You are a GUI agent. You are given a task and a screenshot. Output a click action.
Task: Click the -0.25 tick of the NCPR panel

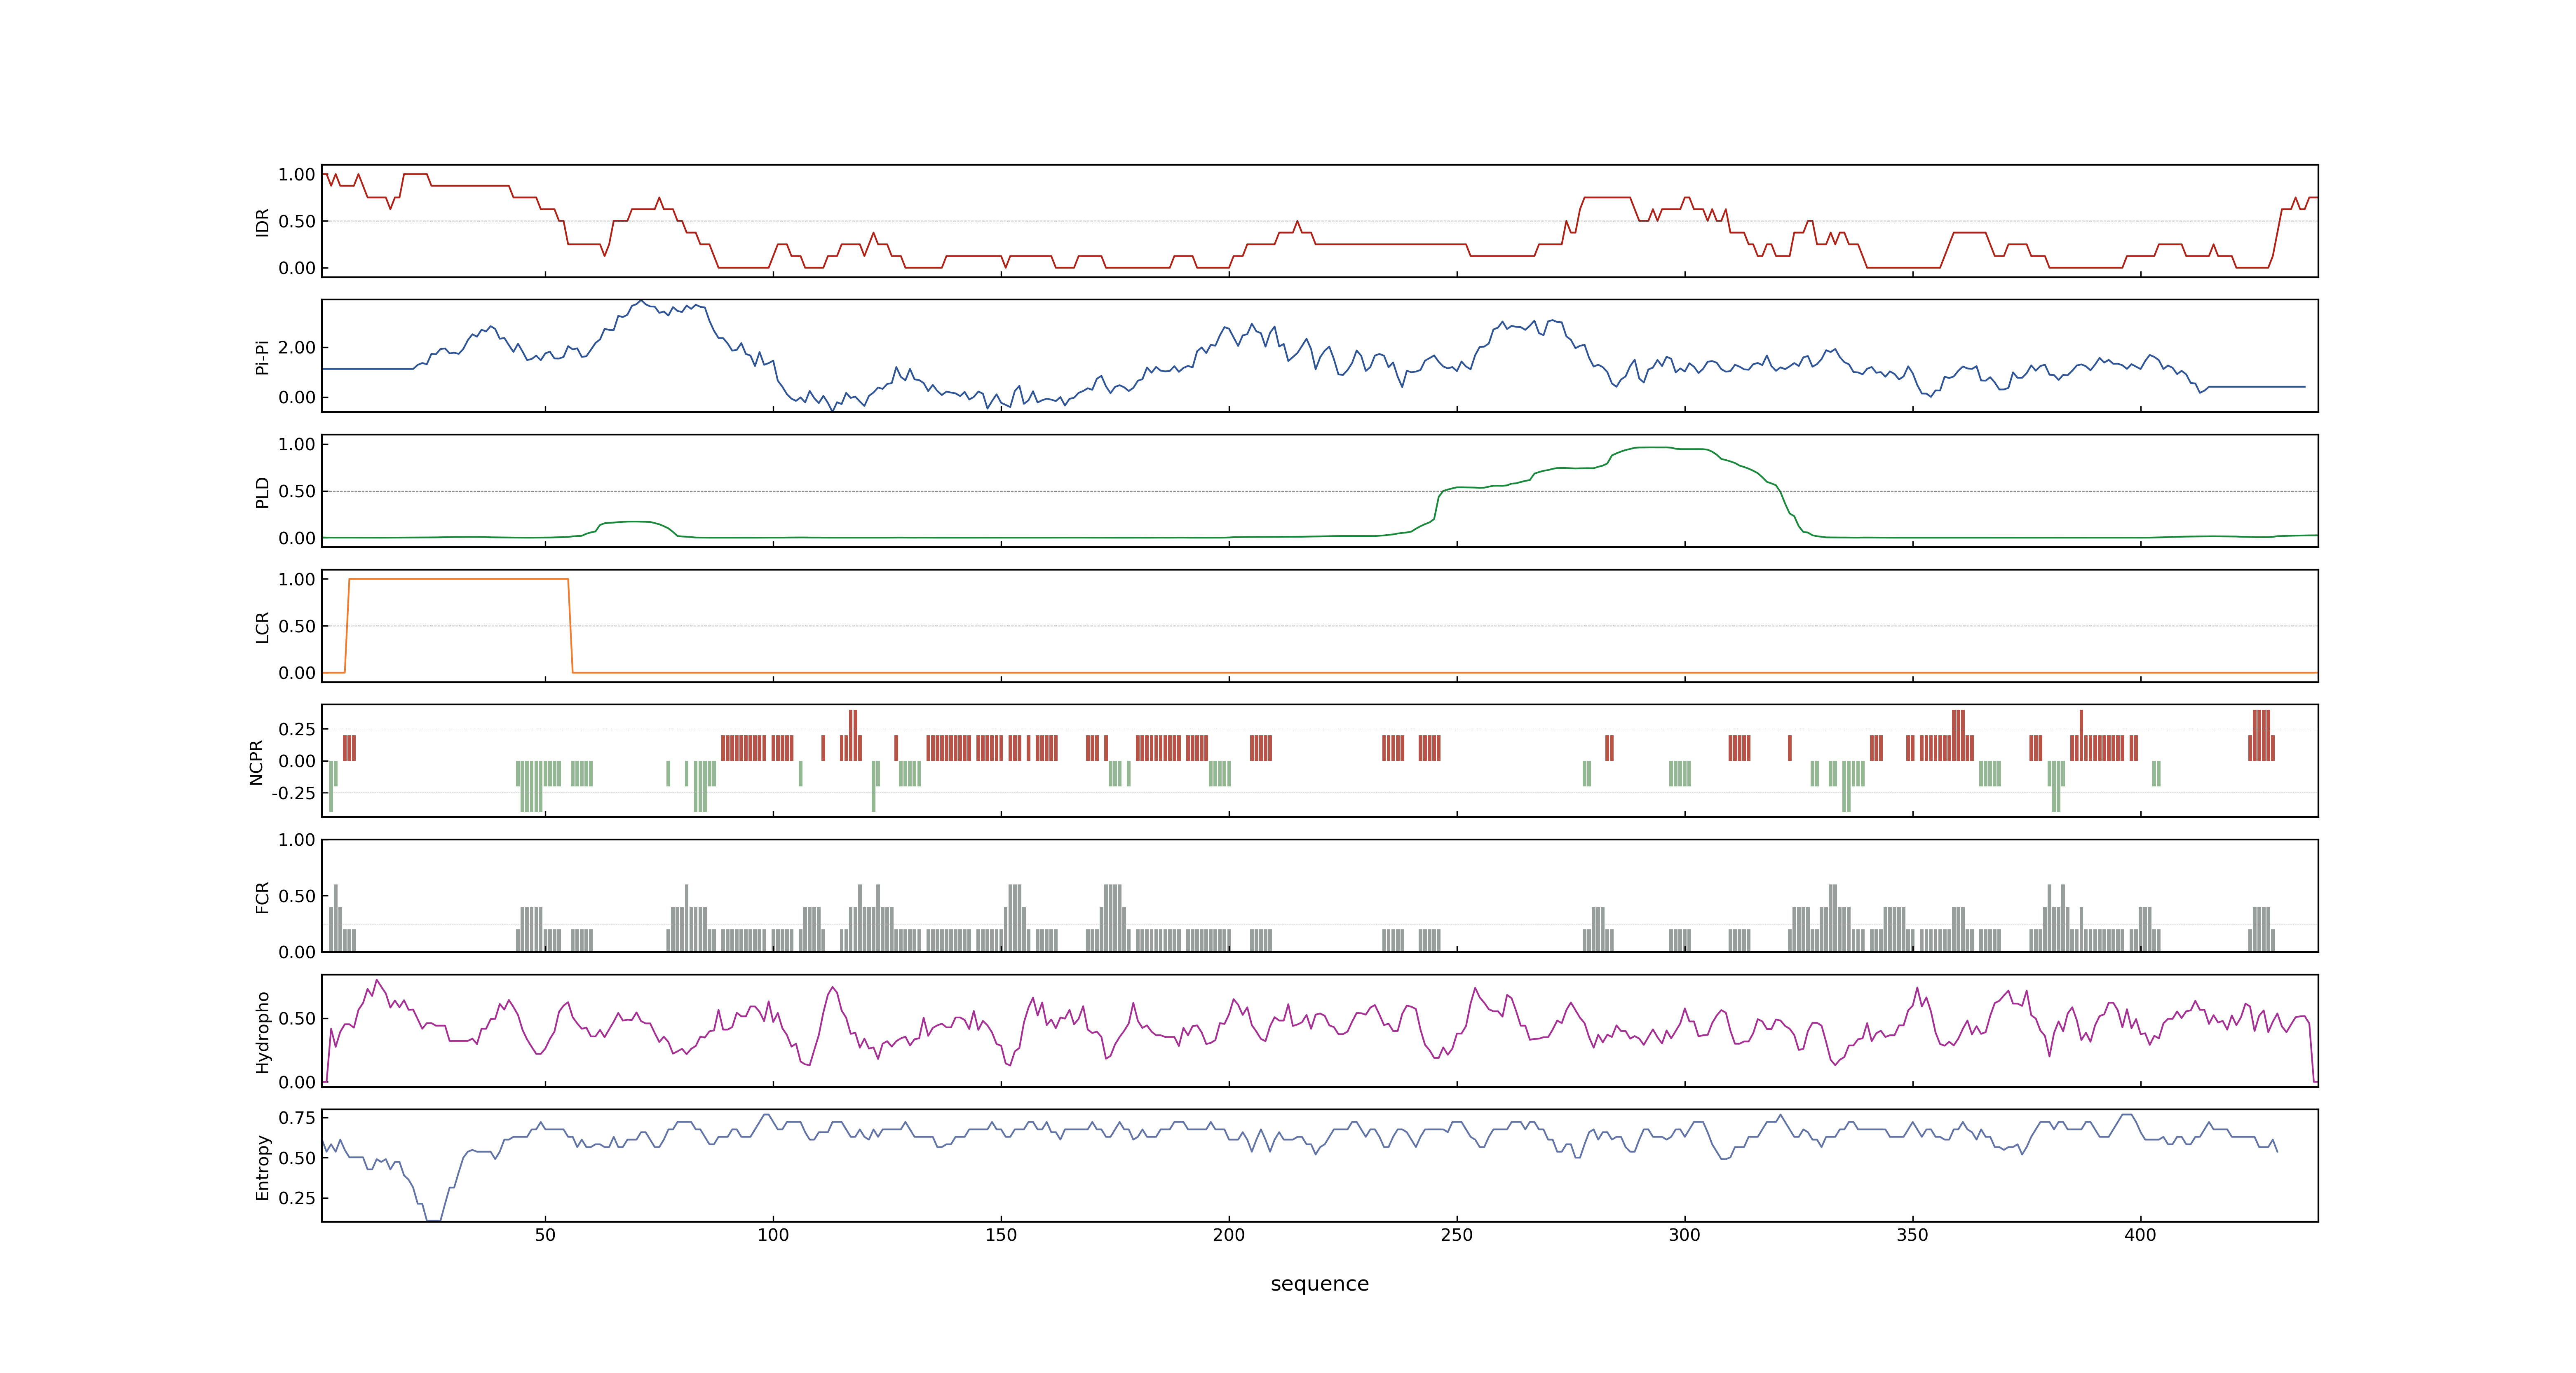(x=293, y=793)
